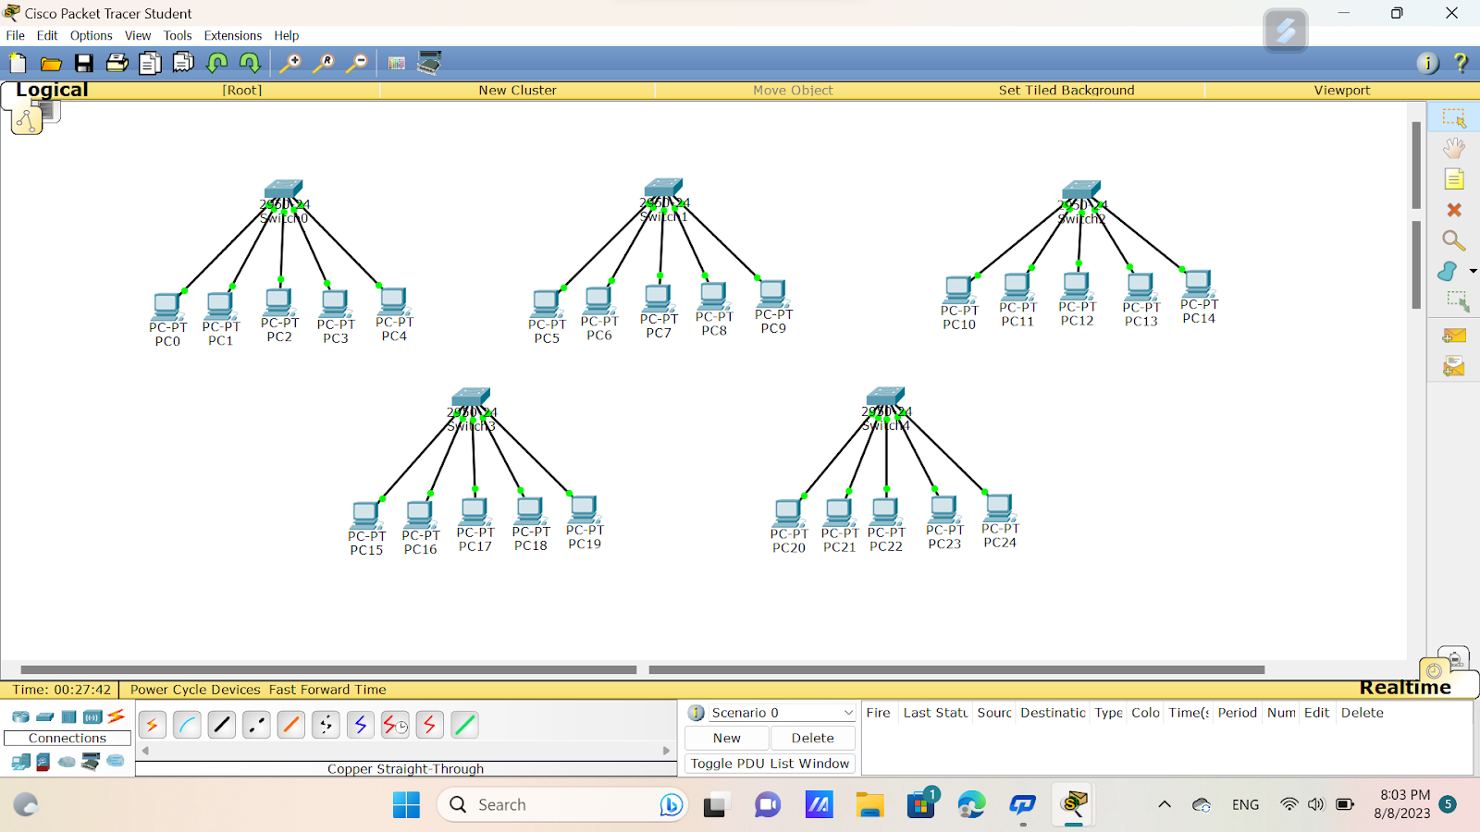Click New Cluster in the yellow bar
Viewport: 1480px width, 832px height.
[517, 91]
